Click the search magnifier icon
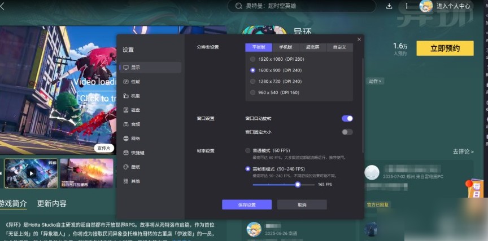This screenshot has height=241, width=488. click(x=239, y=6)
